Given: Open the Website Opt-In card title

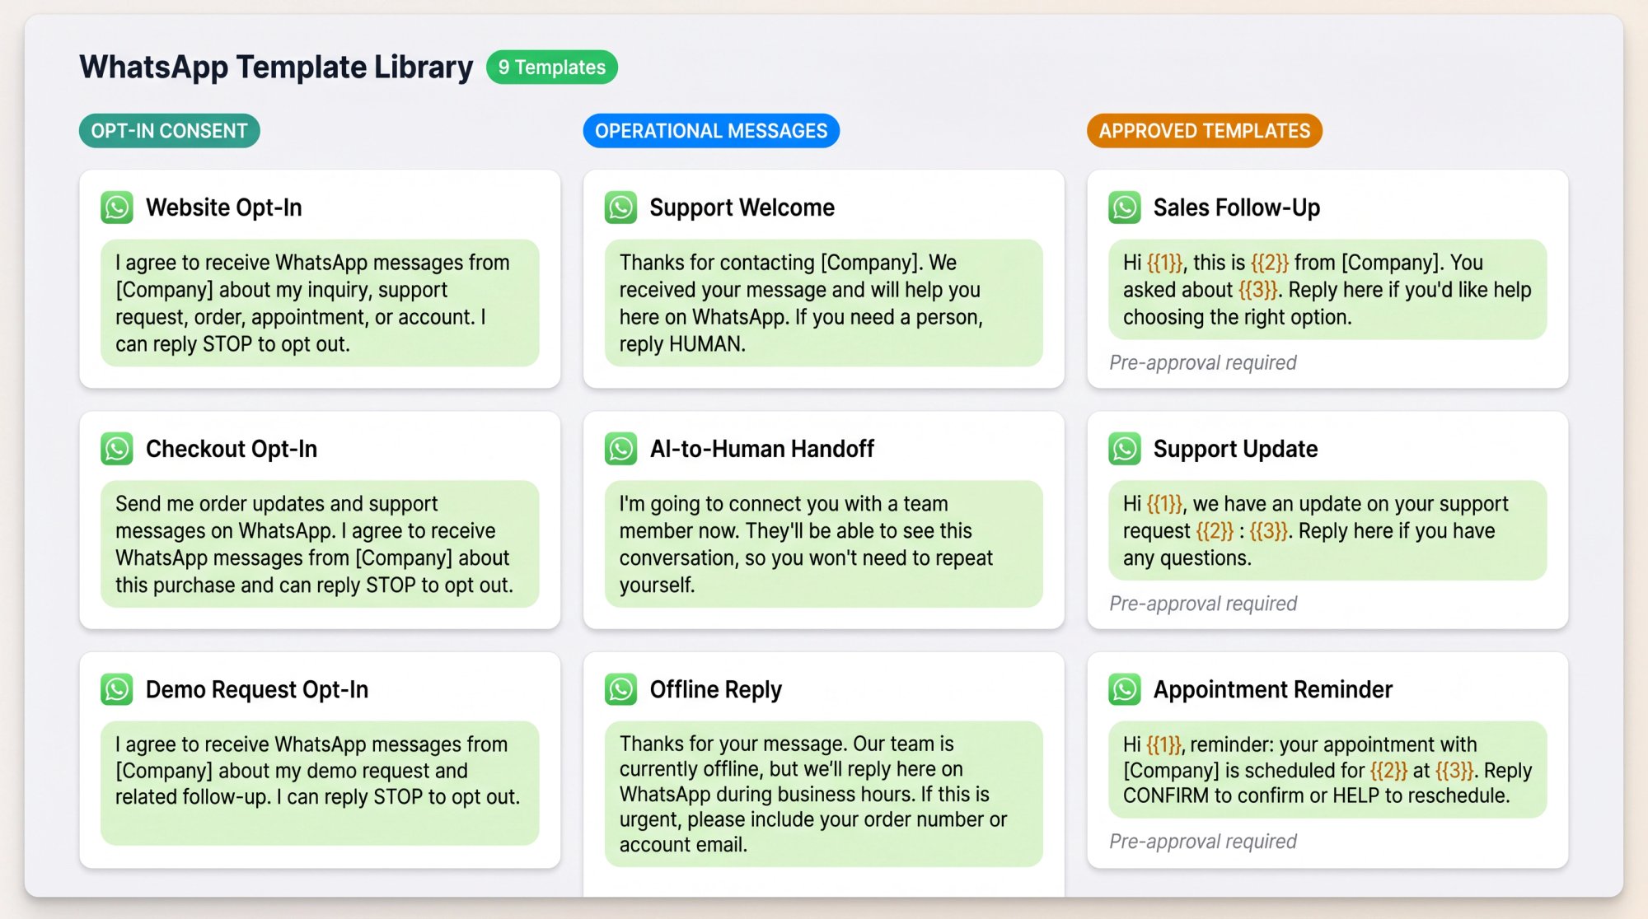Looking at the screenshot, I should pos(224,208).
